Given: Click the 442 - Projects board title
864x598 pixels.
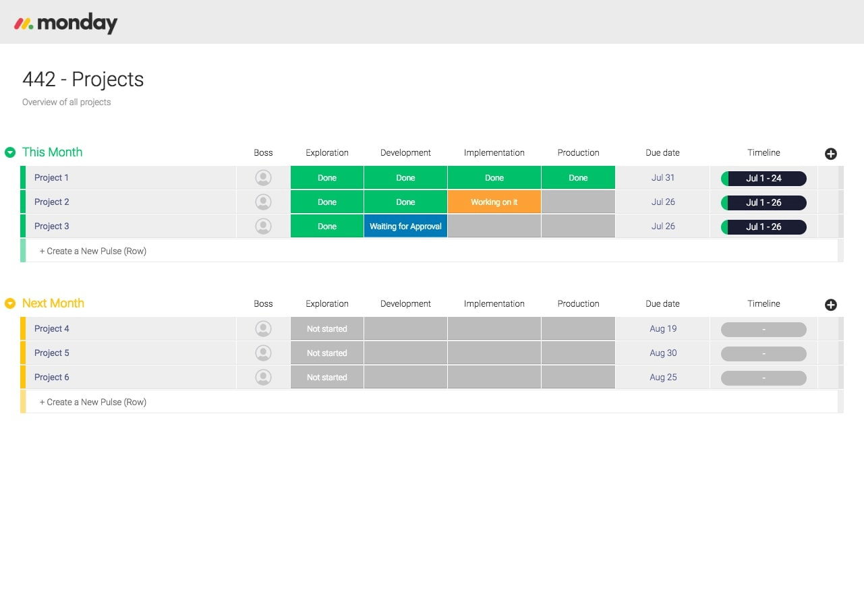Looking at the screenshot, I should click(x=83, y=80).
